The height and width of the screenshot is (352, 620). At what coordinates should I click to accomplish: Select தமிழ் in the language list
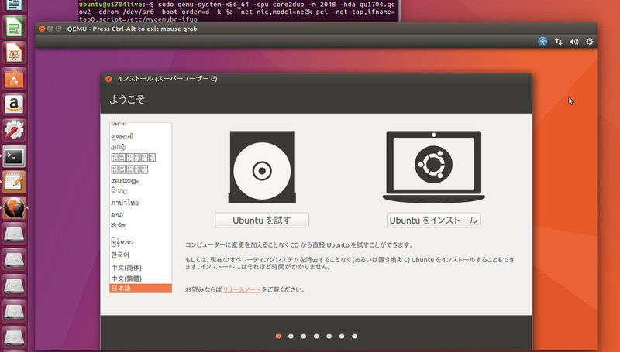point(119,147)
